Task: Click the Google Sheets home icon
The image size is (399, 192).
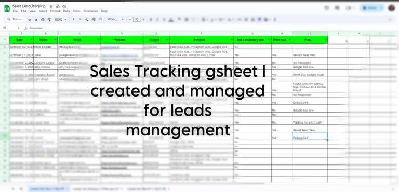Action: click(7, 8)
